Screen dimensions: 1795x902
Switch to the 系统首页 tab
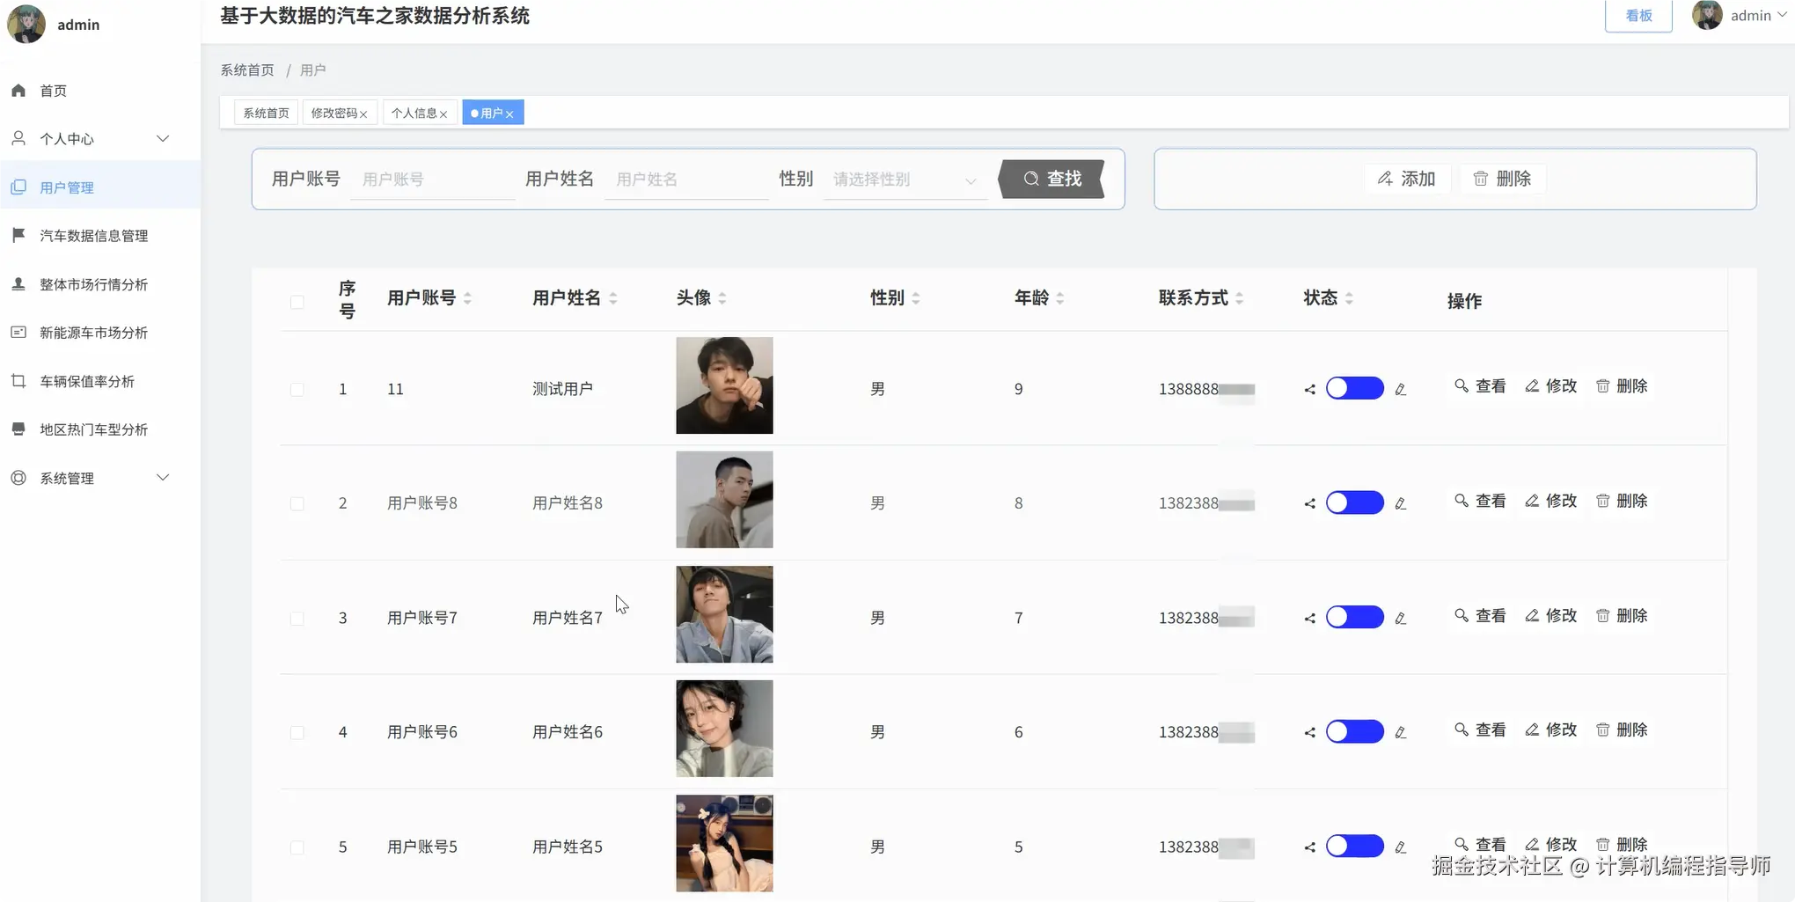pos(266,113)
